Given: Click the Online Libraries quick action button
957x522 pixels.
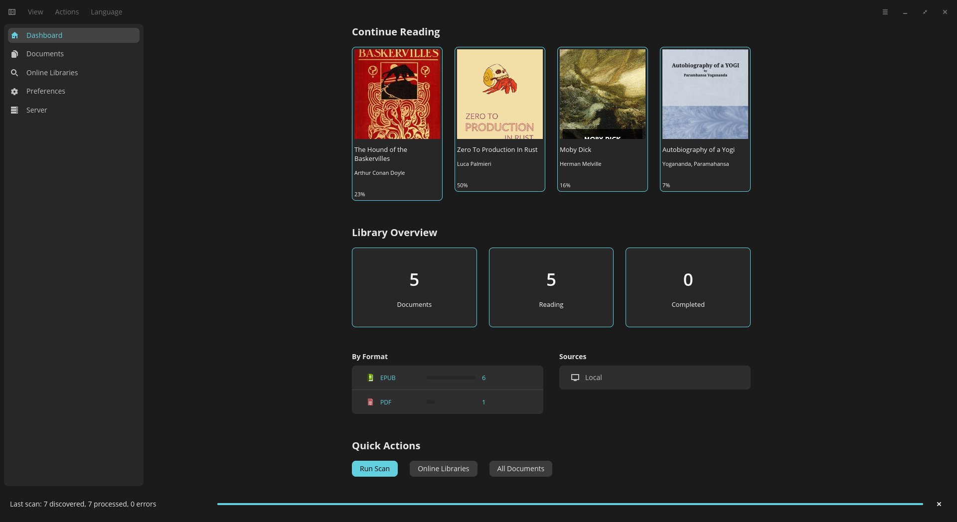Looking at the screenshot, I should 444,469.
